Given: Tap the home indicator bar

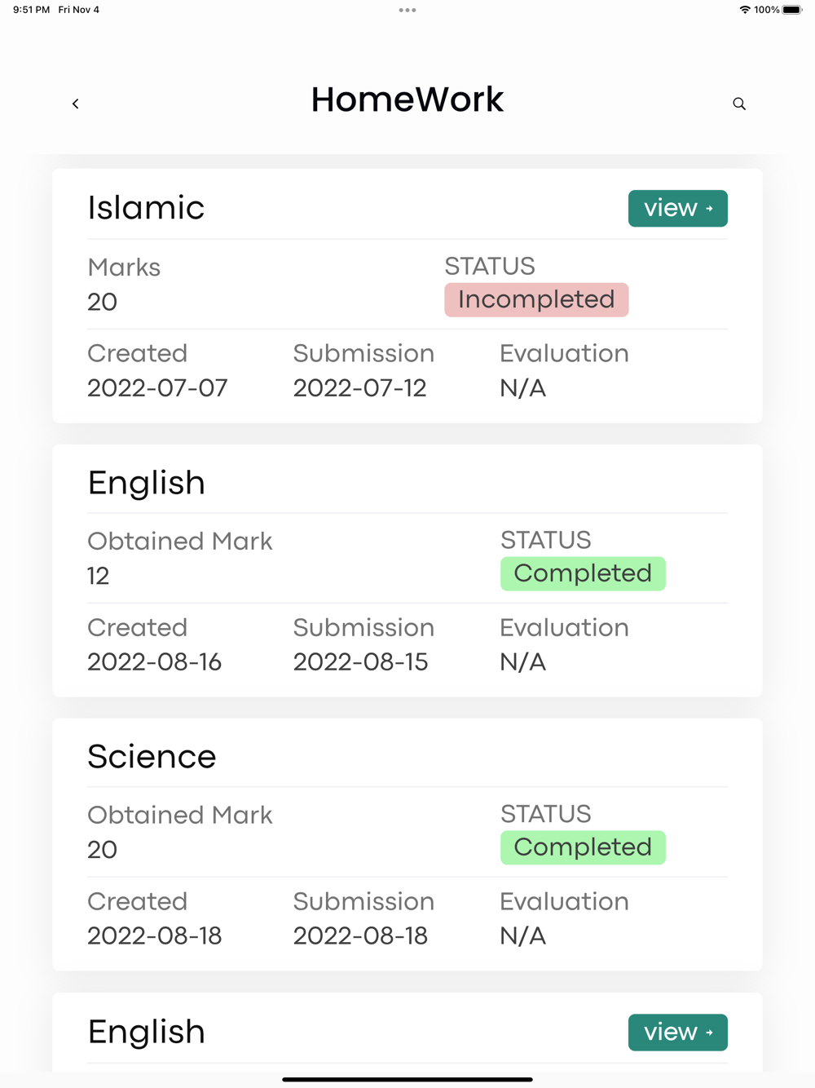Looking at the screenshot, I should (x=407, y=1079).
